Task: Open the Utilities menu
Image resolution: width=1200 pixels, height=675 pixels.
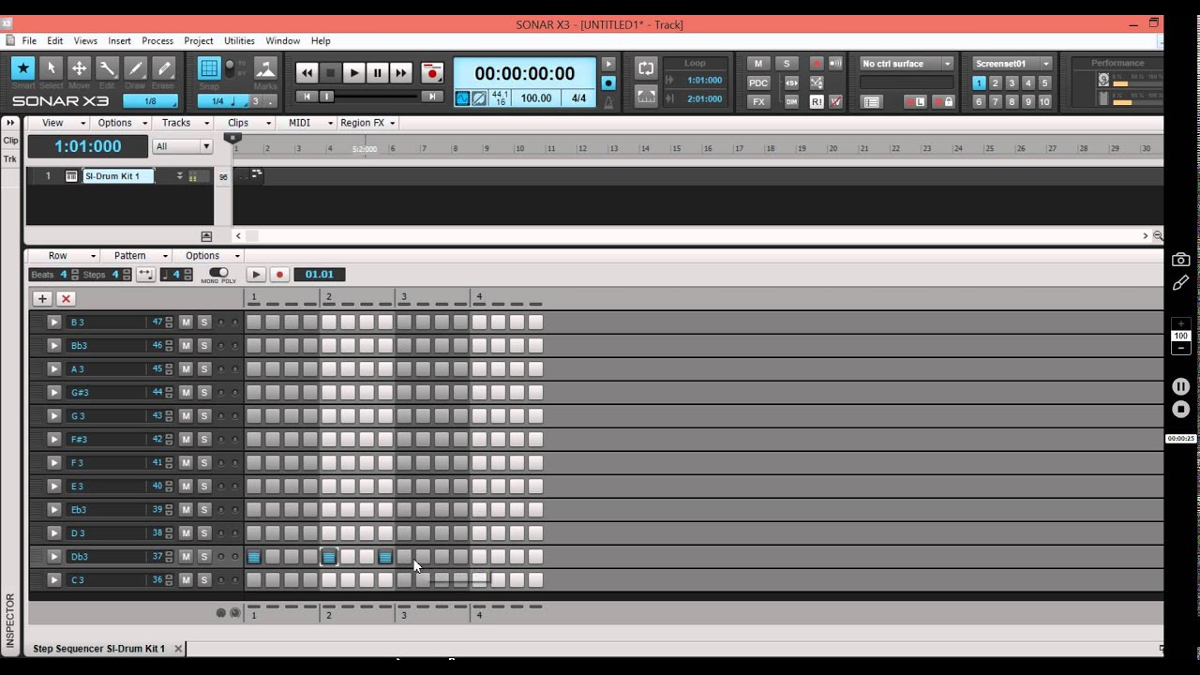Action: coord(239,41)
